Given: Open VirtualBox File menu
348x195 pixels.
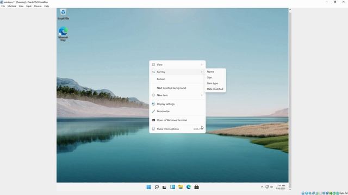Looking at the screenshot, I should (3, 6).
